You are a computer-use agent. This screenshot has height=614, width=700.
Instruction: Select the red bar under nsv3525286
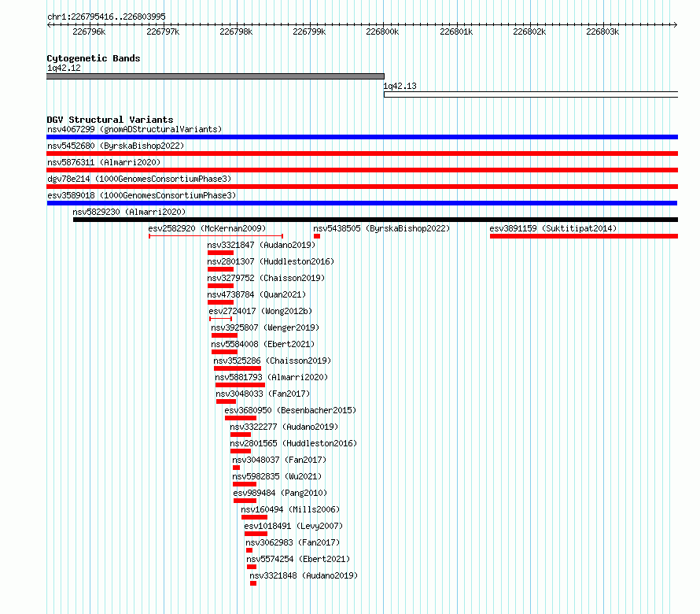pyautogui.click(x=238, y=368)
